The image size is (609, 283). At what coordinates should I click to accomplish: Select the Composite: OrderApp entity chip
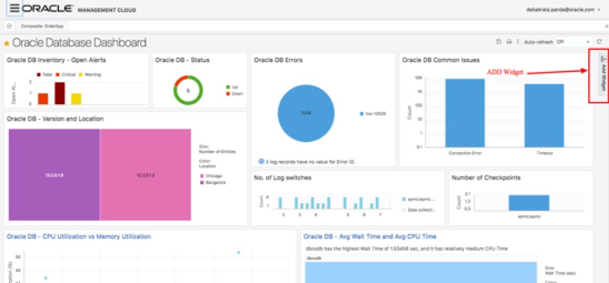pyautogui.click(x=43, y=26)
